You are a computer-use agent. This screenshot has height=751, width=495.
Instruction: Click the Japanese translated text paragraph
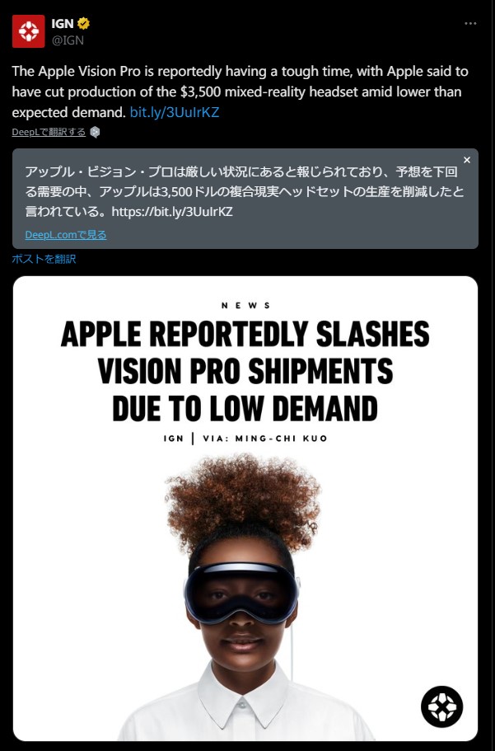click(244, 191)
